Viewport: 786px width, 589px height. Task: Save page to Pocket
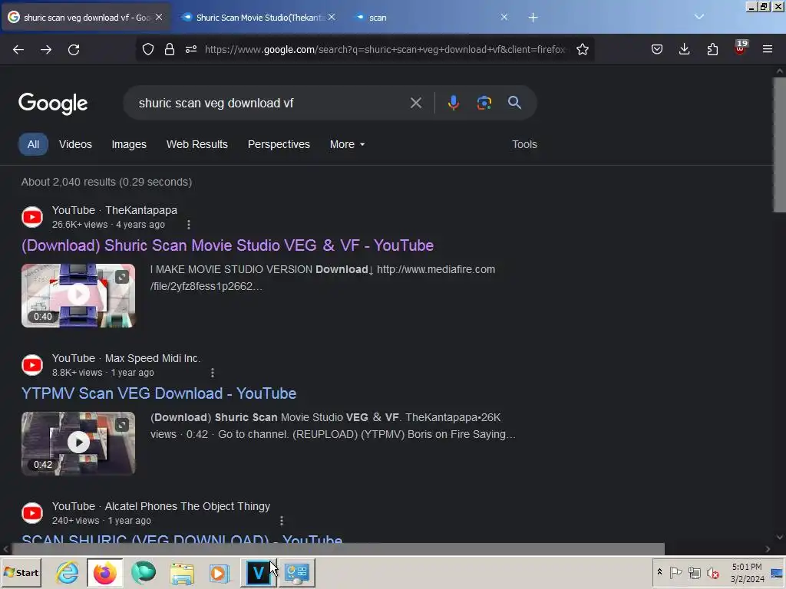(657, 50)
